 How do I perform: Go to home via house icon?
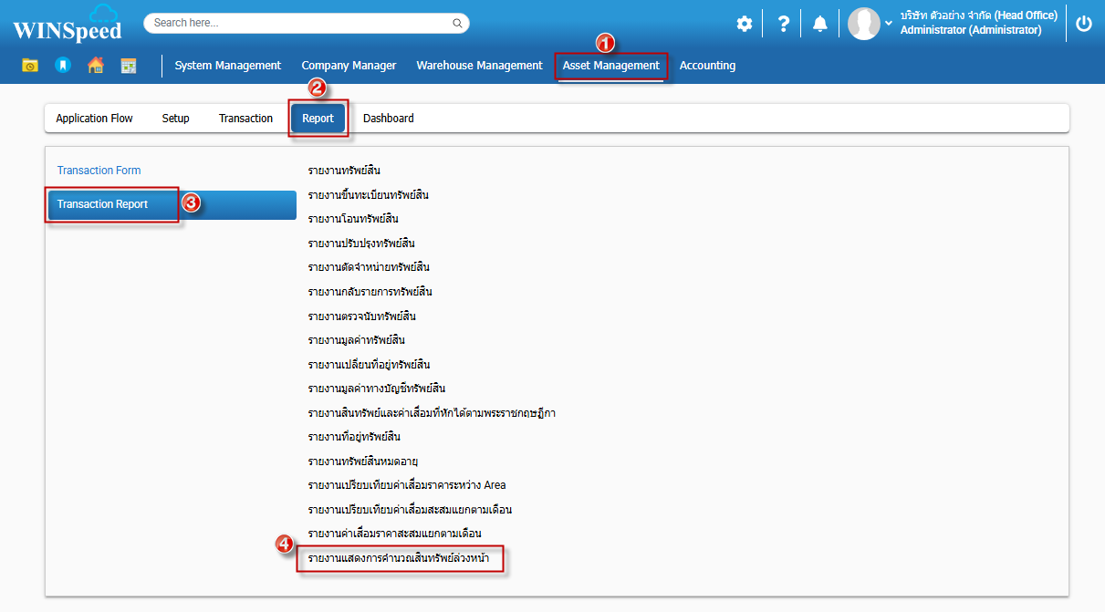95,66
